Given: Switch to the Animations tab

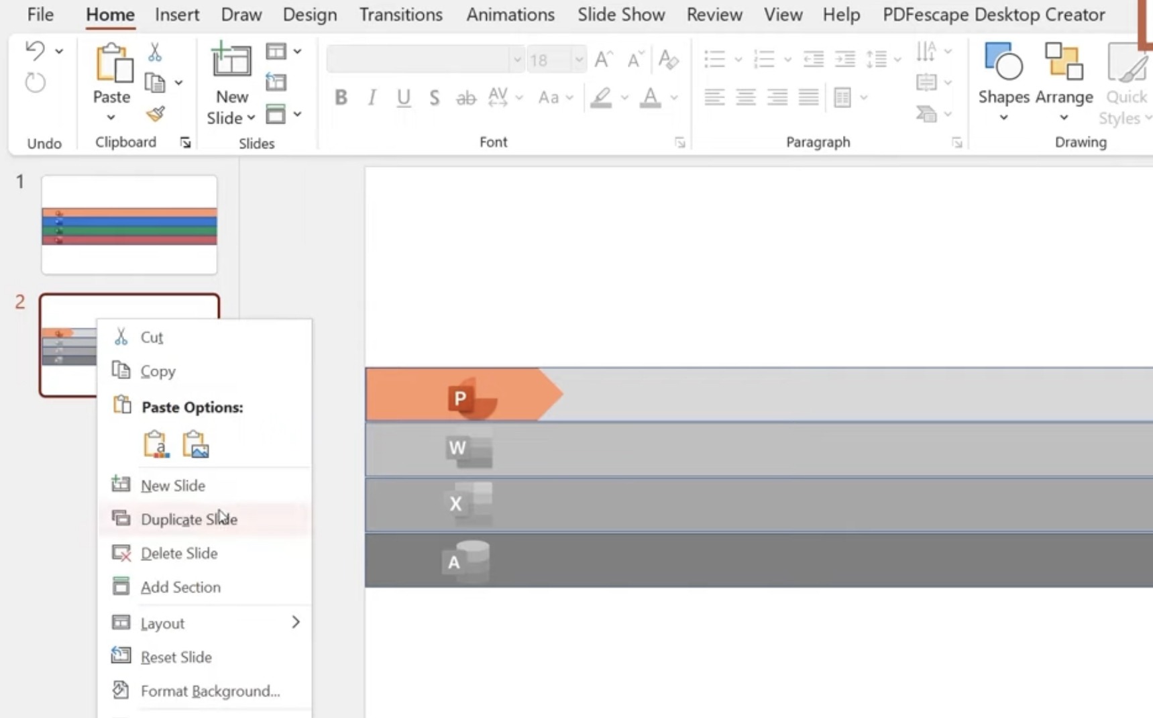Looking at the screenshot, I should point(510,15).
